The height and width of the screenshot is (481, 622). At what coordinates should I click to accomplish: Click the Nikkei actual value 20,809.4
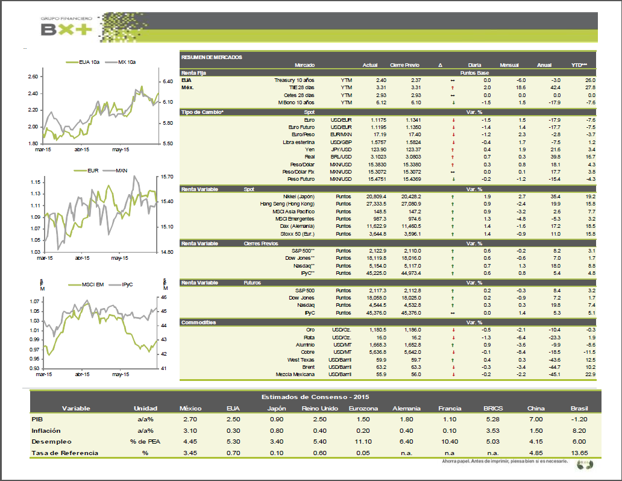[376, 197]
